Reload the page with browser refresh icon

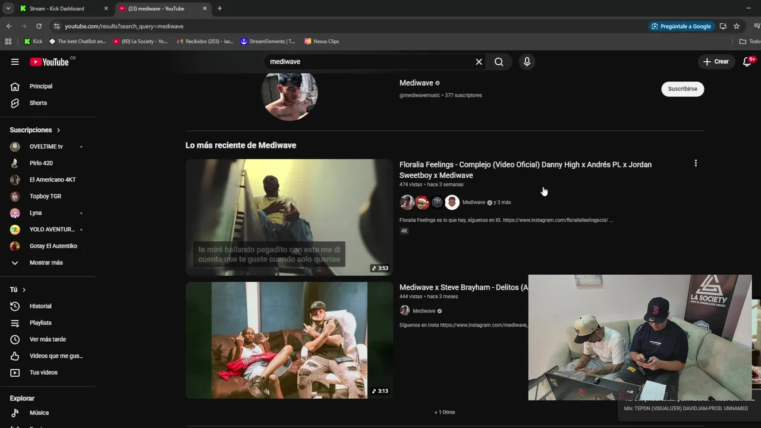[x=39, y=26]
